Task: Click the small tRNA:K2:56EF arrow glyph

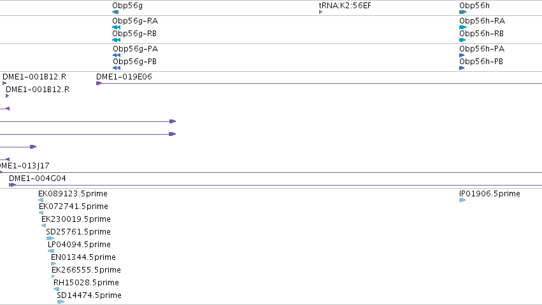Action: 320,12
